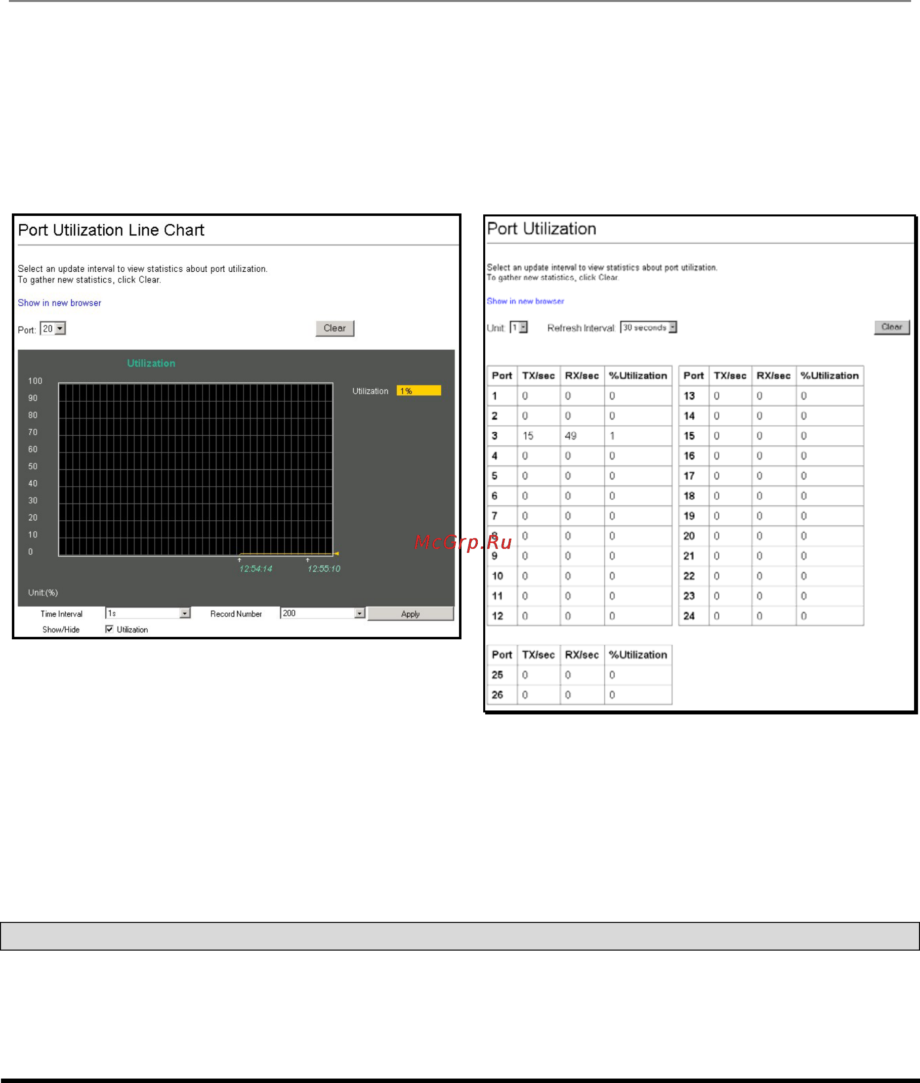Toggle the Utilization show/hide checkbox
The height and width of the screenshot is (1083, 920).
click(110, 629)
